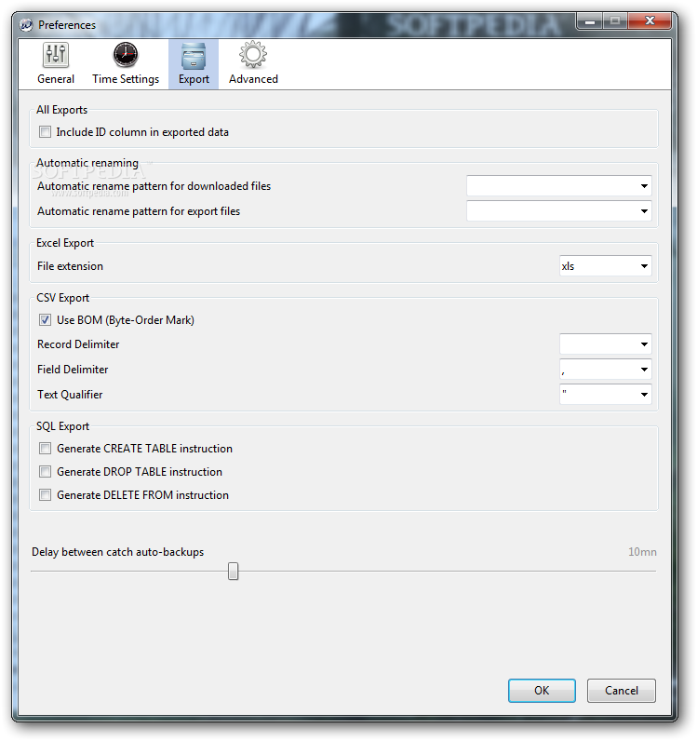Maximize the Preferences window
The width and height of the screenshot is (697, 741).
tap(615, 21)
